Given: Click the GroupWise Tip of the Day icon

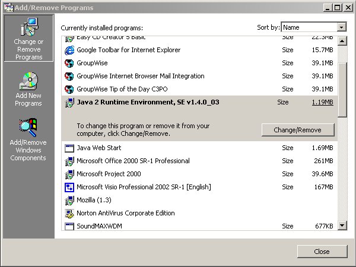Looking at the screenshot, I should (x=69, y=90).
